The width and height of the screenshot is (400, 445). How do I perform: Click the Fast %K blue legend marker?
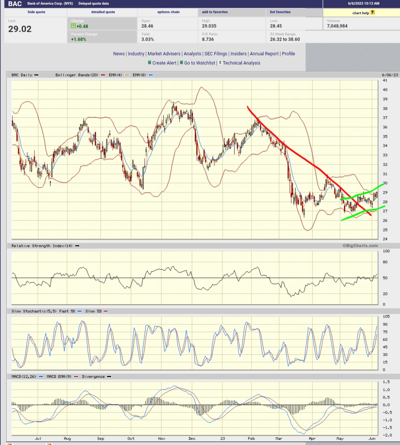[x=80, y=311]
